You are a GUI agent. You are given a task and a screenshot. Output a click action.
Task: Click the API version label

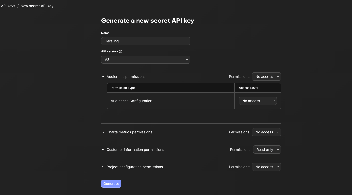[109, 51]
